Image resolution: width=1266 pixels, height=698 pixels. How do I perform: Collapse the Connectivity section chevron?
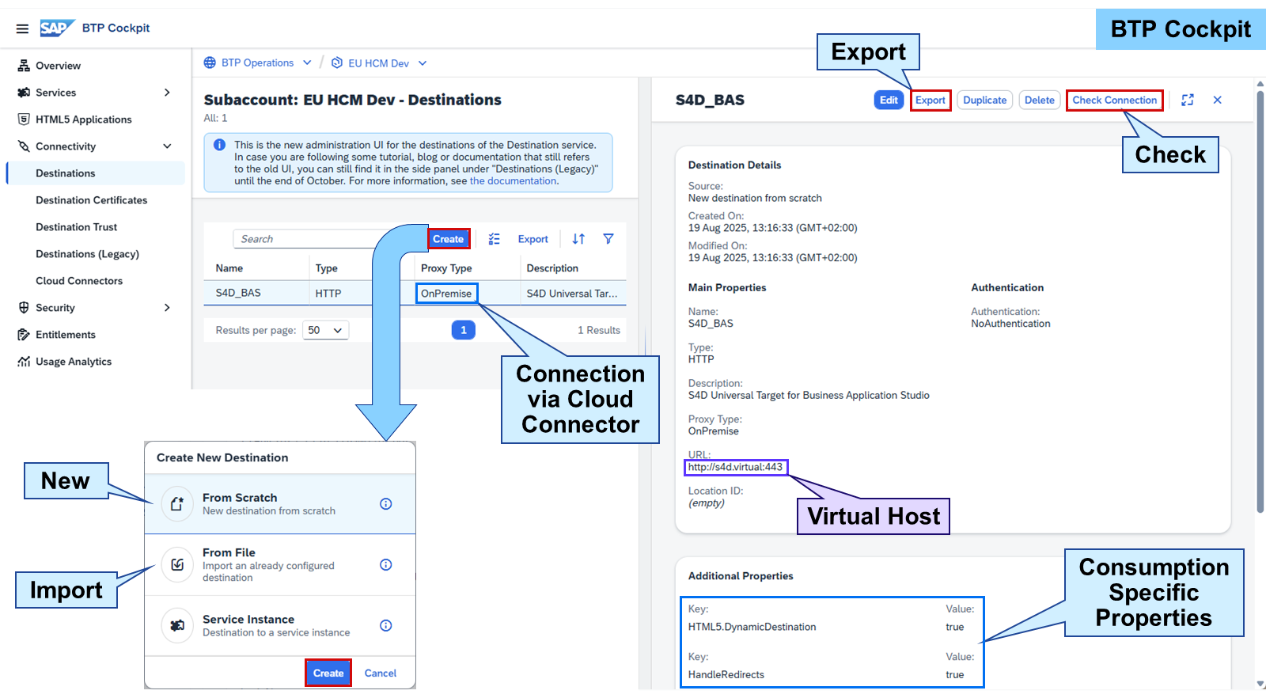pyautogui.click(x=167, y=146)
